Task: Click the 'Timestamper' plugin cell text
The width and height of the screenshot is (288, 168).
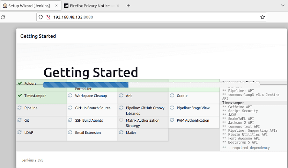Action: coord(35,96)
